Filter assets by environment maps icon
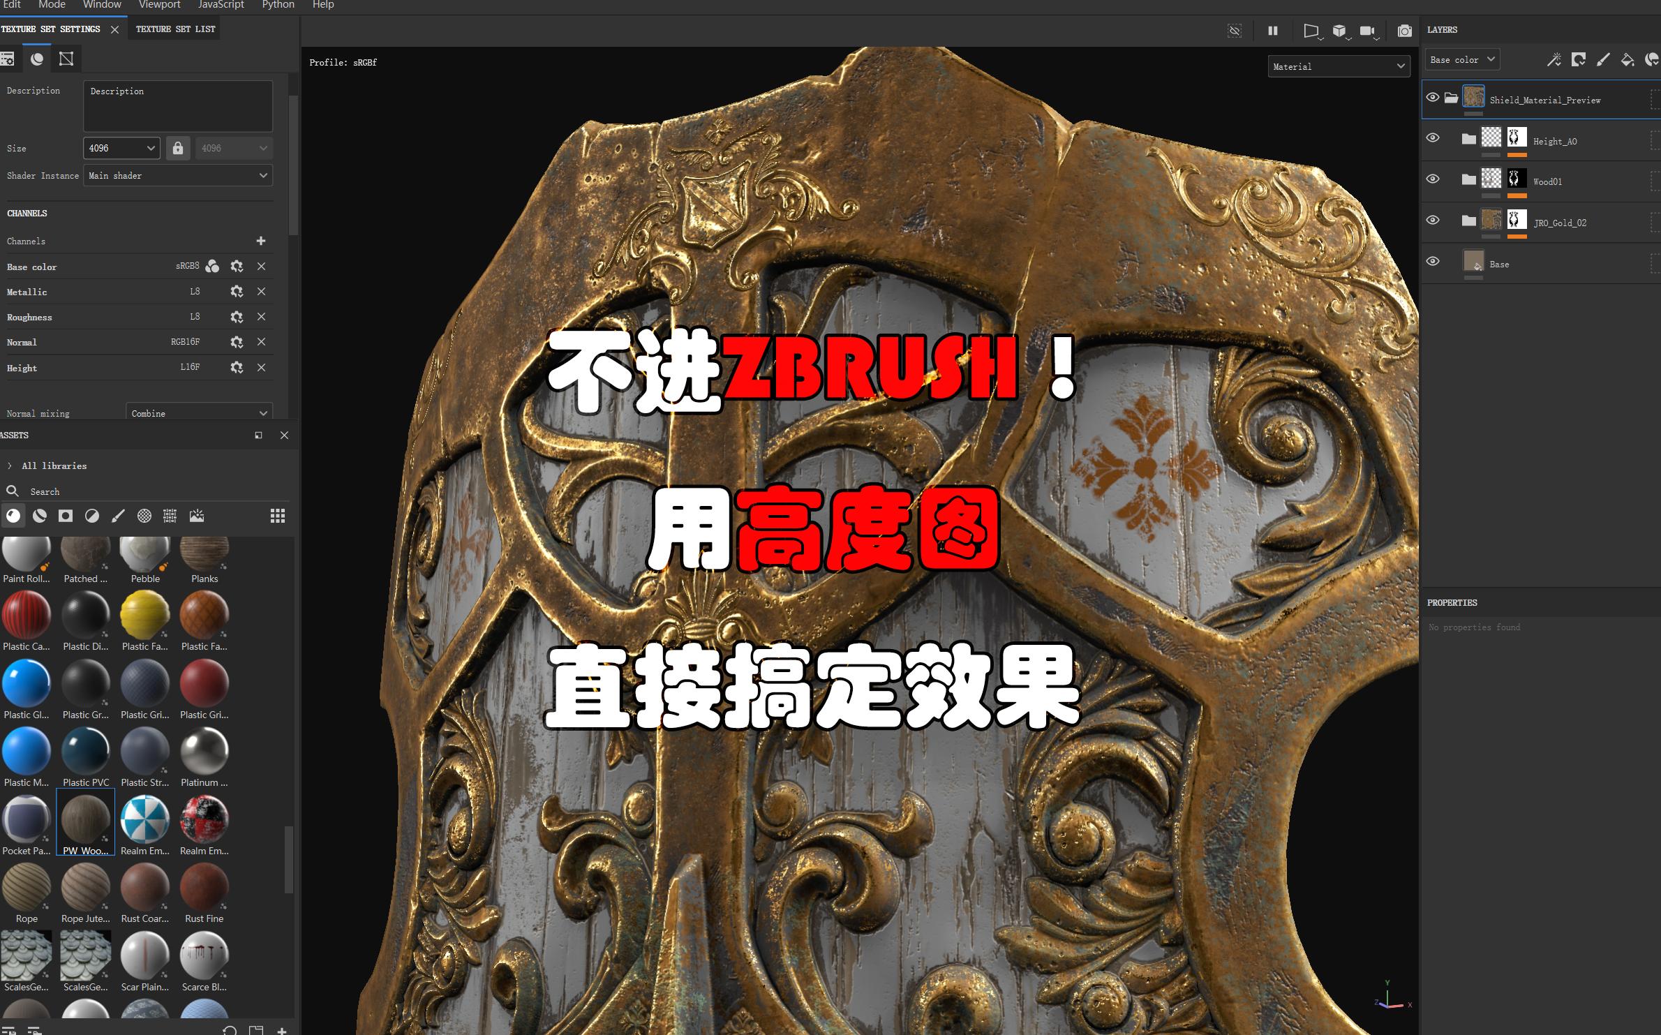1661x1035 pixels. 197,516
